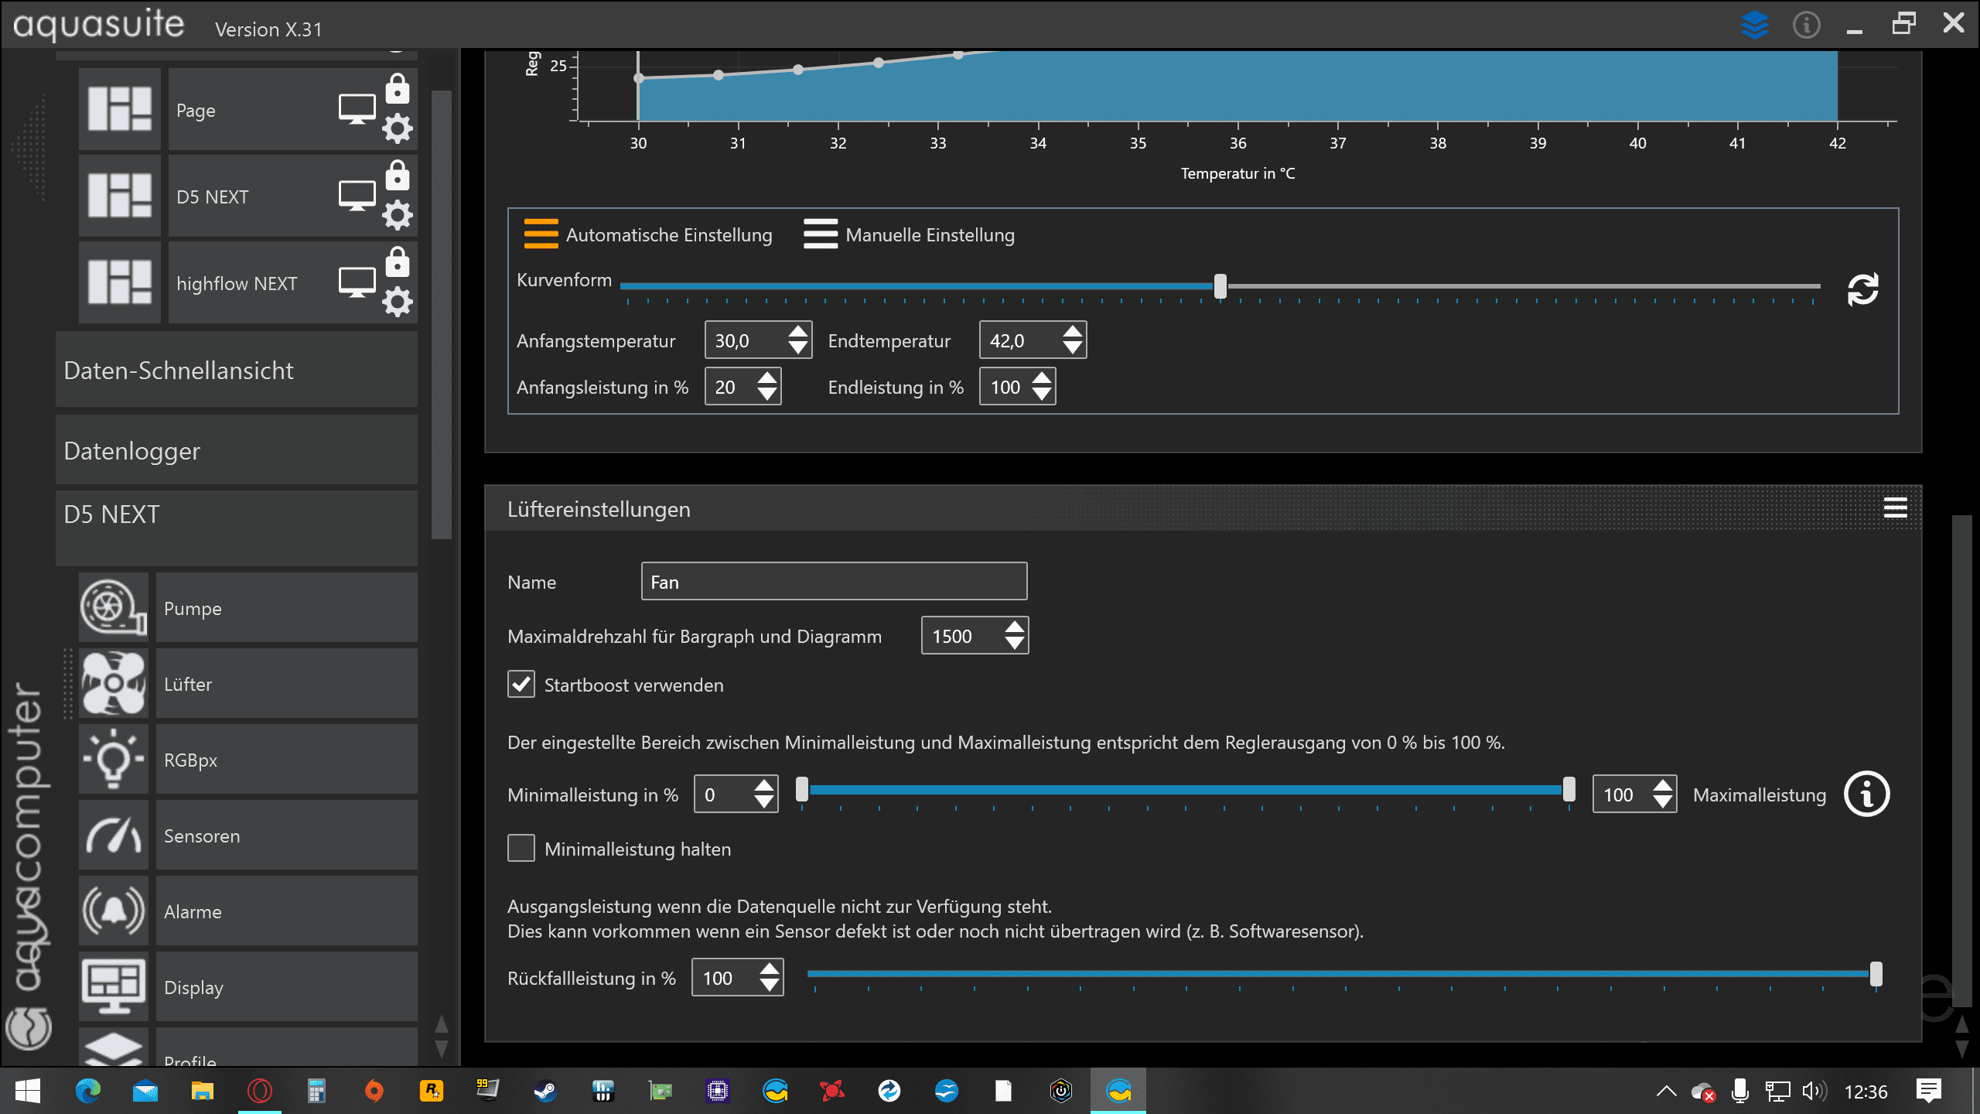Open the Alarme bell icon
Image resolution: width=1980 pixels, height=1114 pixels.
pyautogui.click(x=114, y=911)
